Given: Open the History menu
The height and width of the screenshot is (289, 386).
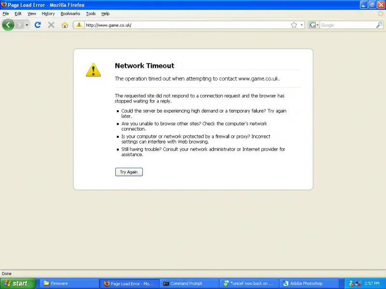Looking at the screenshot, I should click(48, 13).
